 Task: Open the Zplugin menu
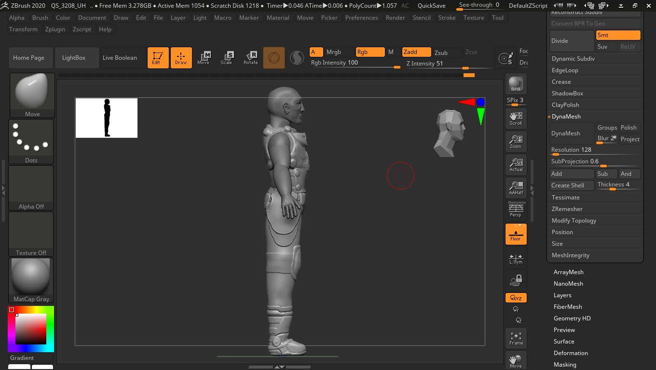(x=55, y=29)
